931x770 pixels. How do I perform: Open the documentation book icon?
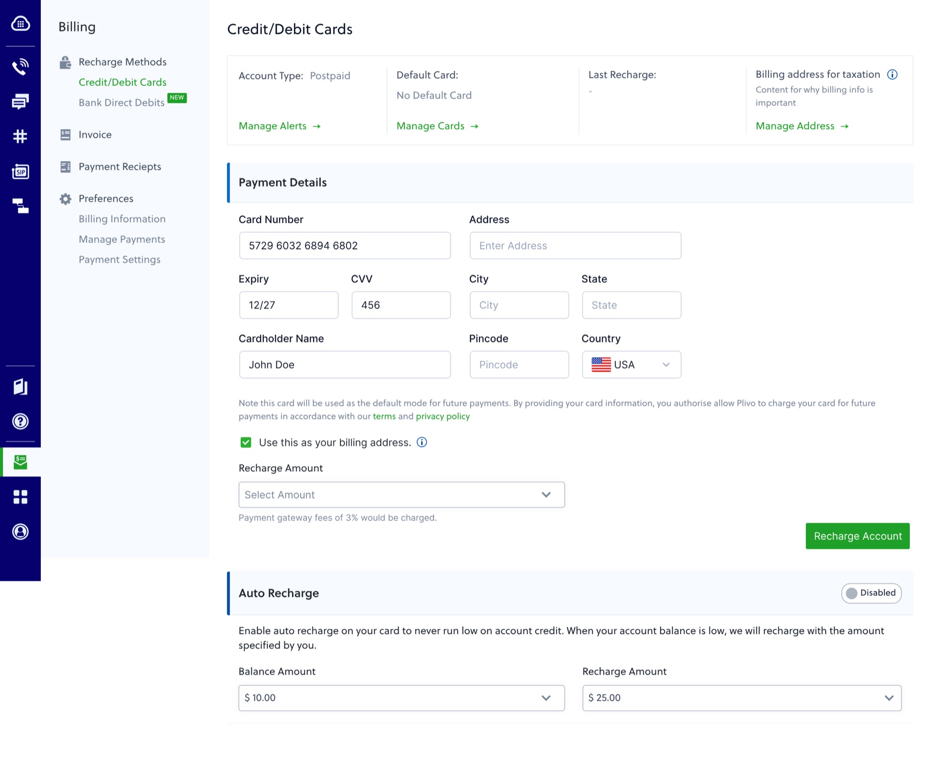point(20,387)
